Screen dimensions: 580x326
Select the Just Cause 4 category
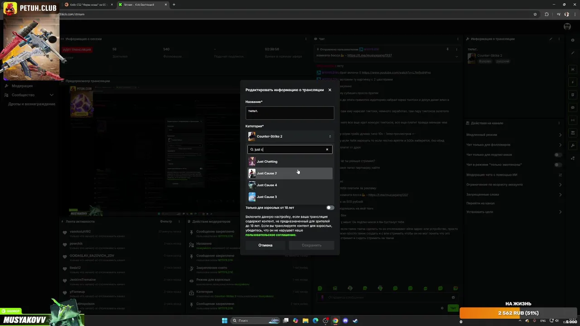tap(290, 185)
